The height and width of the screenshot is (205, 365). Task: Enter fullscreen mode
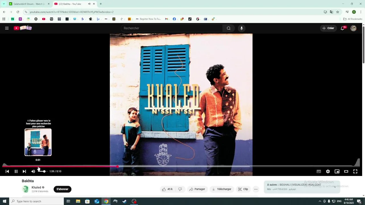(x=355, y=171)
